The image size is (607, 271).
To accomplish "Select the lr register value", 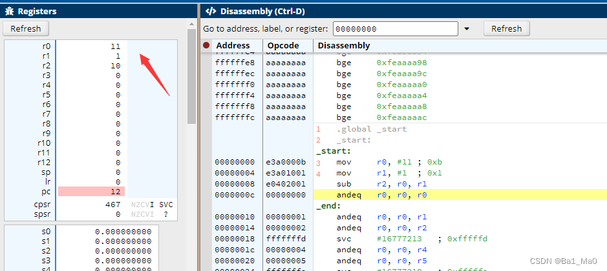I will click(118, 182).
